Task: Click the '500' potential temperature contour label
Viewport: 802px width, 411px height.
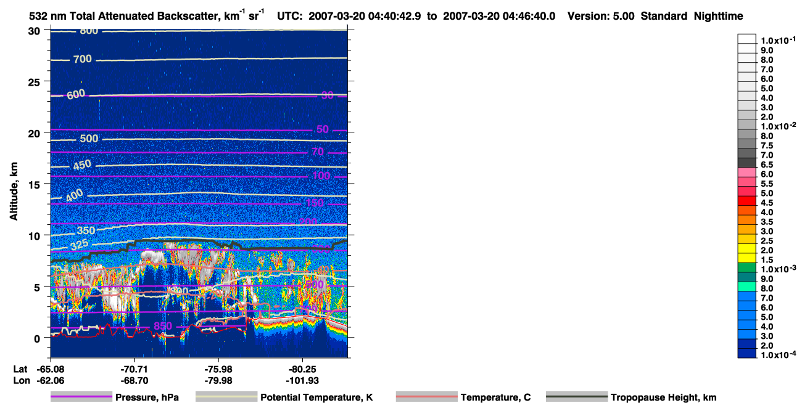Action: (89, 139)
